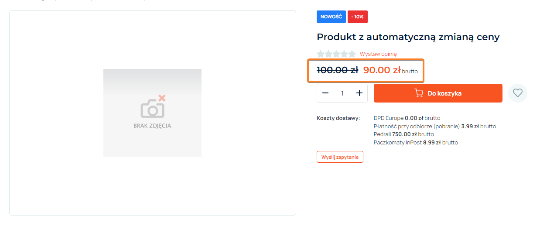
Task: Rate the product two stars
Action: point(328,54)
